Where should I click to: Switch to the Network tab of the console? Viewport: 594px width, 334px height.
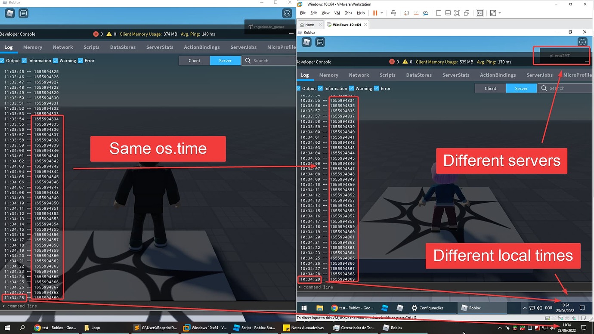click(x=63, y=47)
